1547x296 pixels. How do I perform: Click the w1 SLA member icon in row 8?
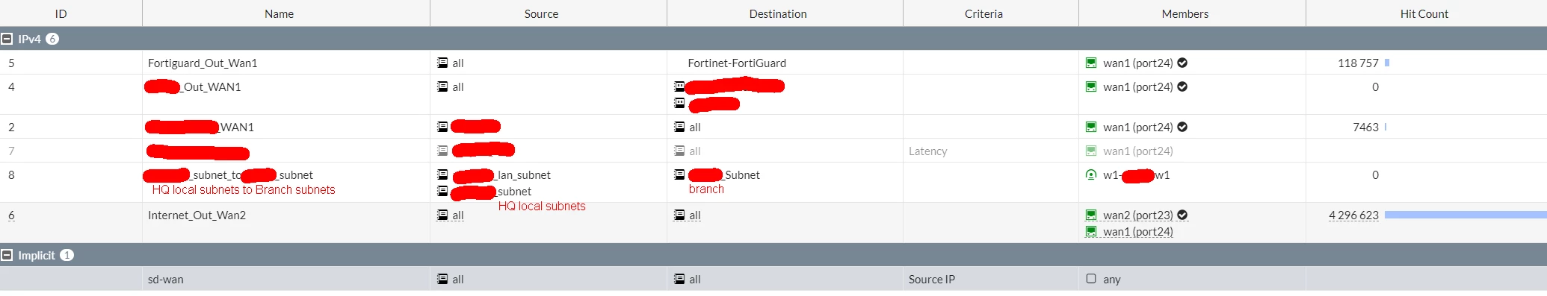pos(1091,175)
